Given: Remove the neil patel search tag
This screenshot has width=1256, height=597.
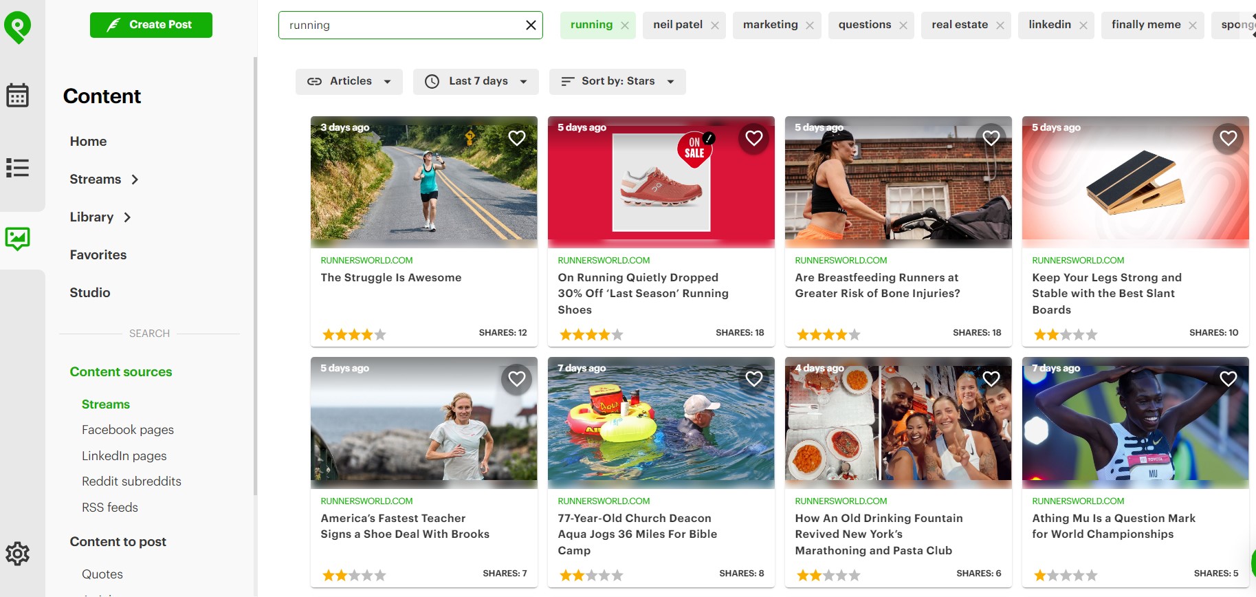Looking at the screenshot, I should [715, 25].
